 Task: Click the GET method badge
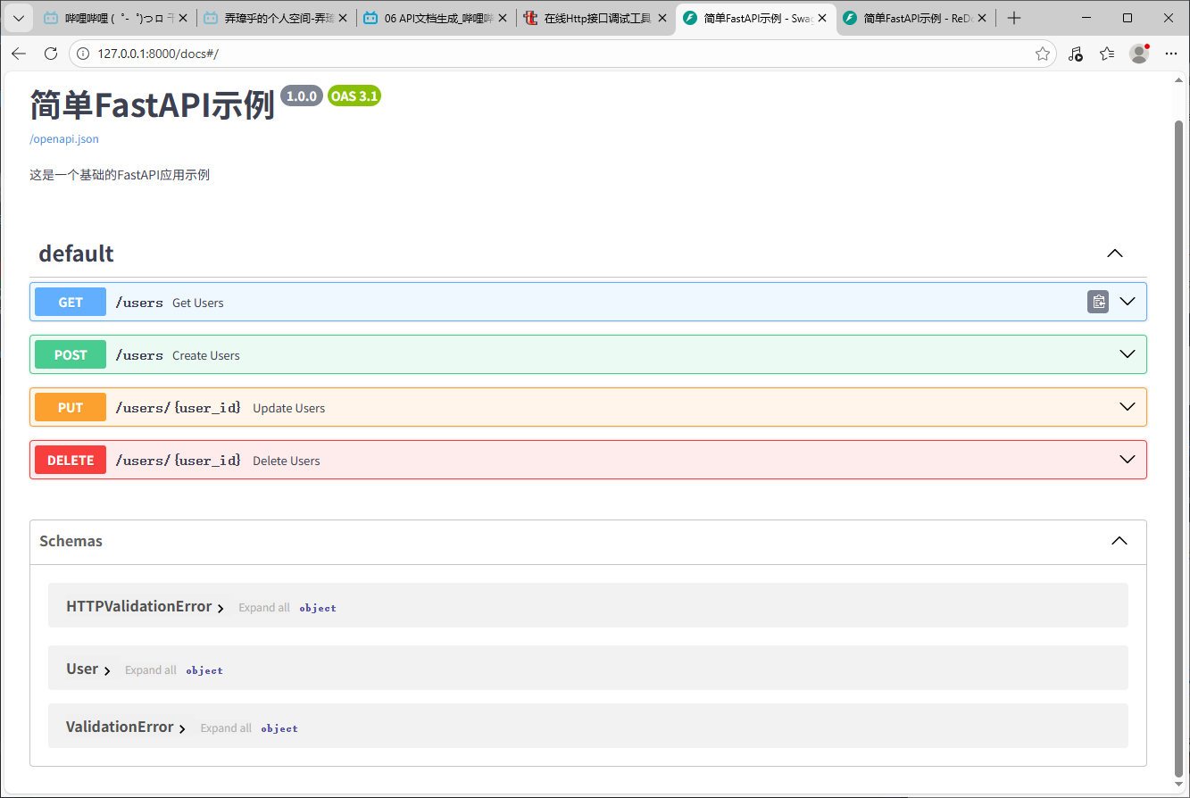coord(71,302)
